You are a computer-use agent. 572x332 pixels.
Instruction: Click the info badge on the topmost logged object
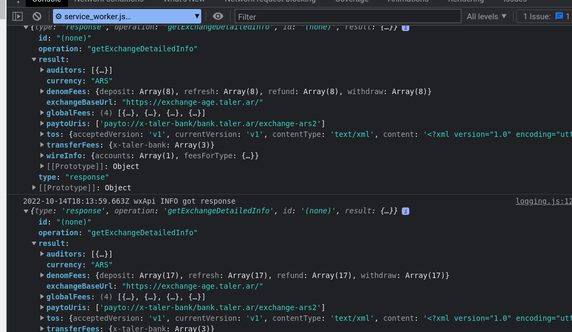[x=406, y=27]
